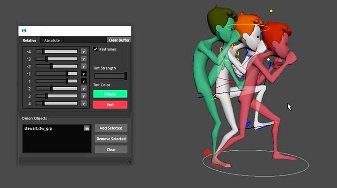Toggle visibility button for frame -2
Viewport: 337px width, 188px height.
[84, 66]
